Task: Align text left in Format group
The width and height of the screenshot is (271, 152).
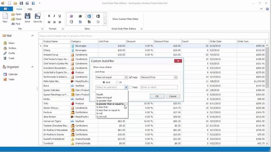Action: 49,22
